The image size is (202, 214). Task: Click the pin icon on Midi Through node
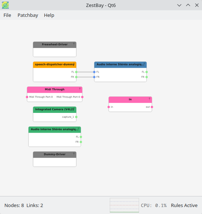tap(80, 89)
